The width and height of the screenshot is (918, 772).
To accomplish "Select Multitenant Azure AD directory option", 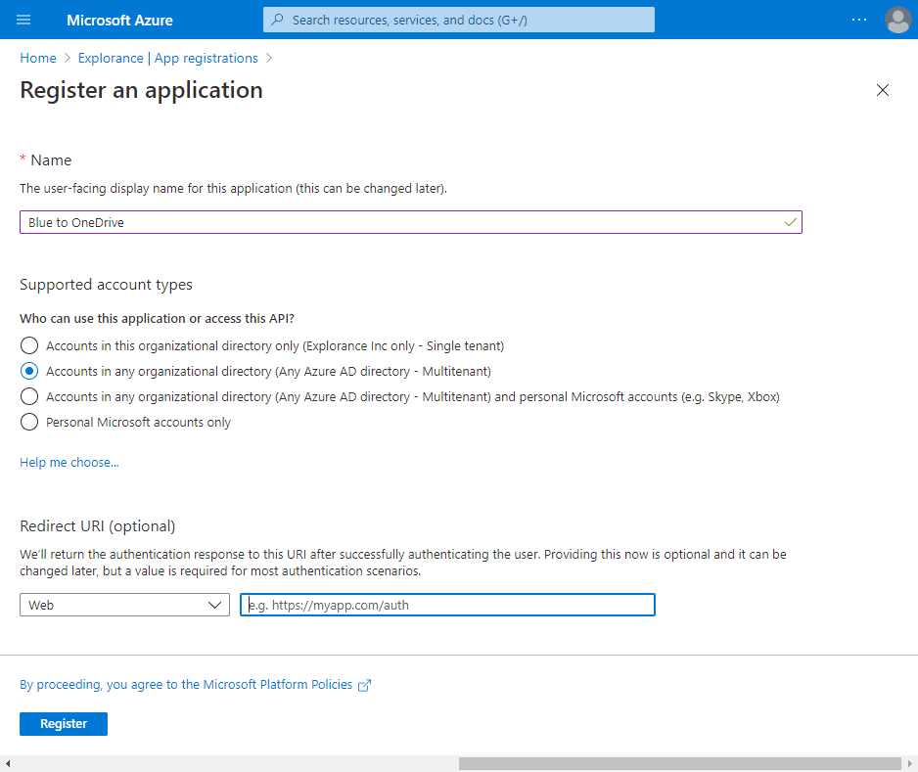I will 29,371.
